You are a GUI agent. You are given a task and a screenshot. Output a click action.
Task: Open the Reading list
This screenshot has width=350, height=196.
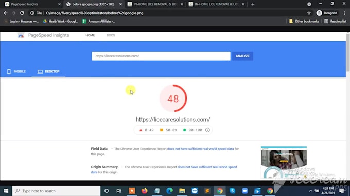click(x=336, y=22)
